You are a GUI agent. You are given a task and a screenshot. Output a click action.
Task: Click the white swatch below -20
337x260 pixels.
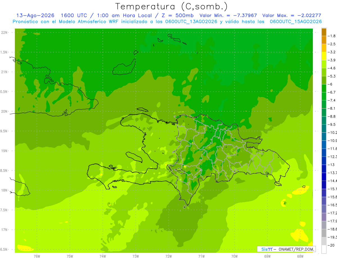(x=324, y=249)
